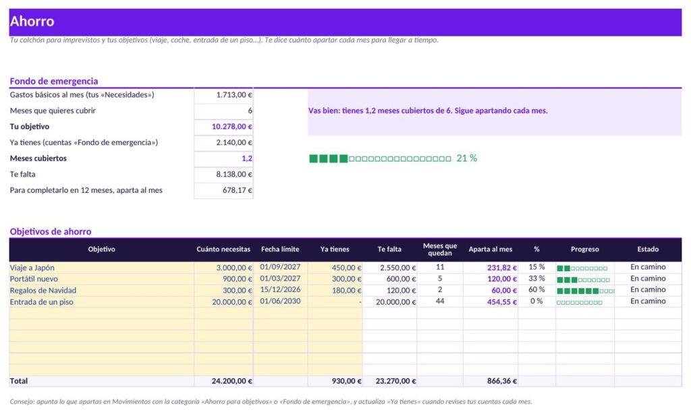Select the 450,00 € saved for Japón
Screen dimensions: 691x414
pyautogui.click(x=335, y=267)
